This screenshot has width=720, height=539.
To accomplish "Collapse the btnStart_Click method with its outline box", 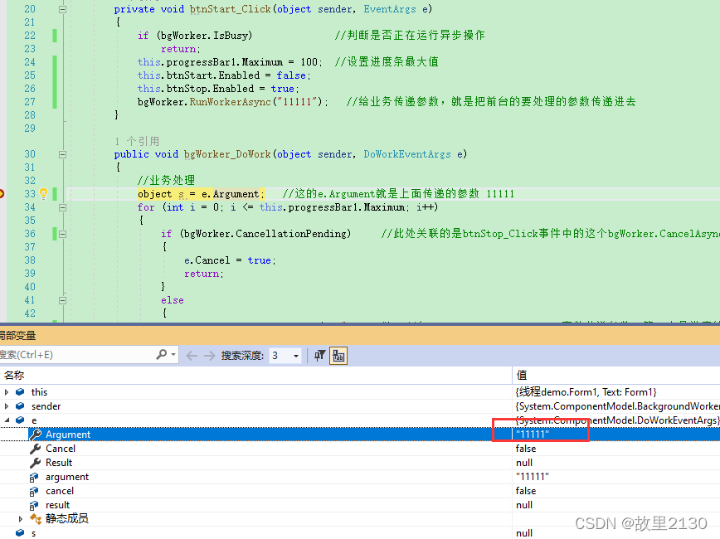I will click(61, 8).
